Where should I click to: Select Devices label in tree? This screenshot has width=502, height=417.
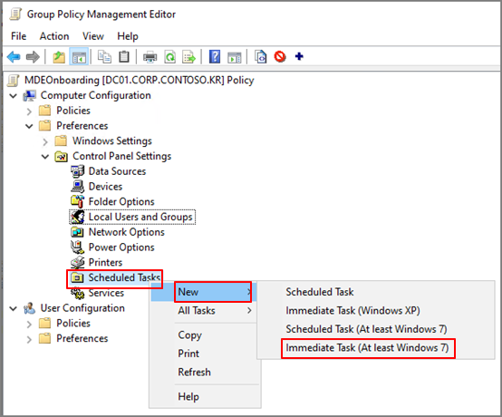105,187
